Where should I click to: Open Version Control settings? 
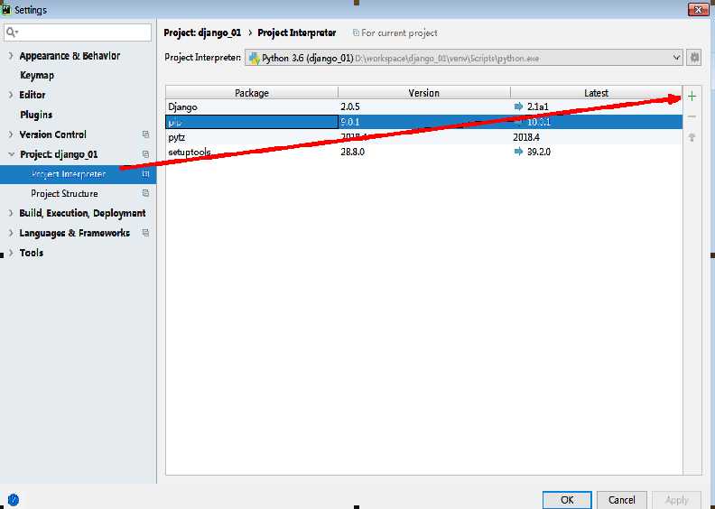[x=52, y=134]
